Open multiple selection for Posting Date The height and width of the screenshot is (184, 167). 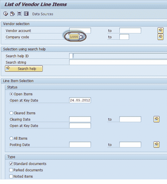click(x=156, y=145)
